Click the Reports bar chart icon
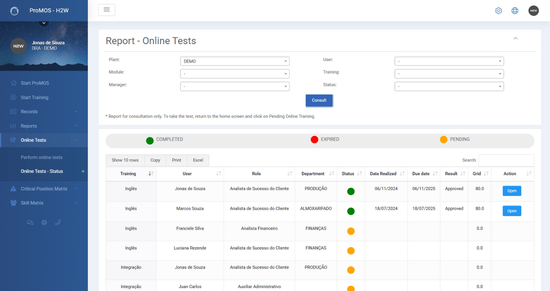The image size is (550, 291). coord(13,126)
